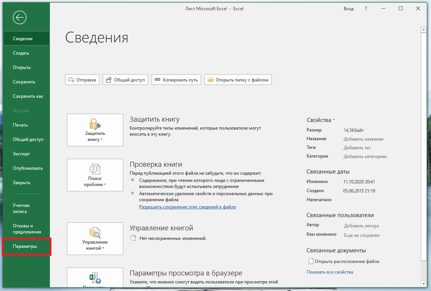Click the Управление книгой magnifier icon

(95, 233)
